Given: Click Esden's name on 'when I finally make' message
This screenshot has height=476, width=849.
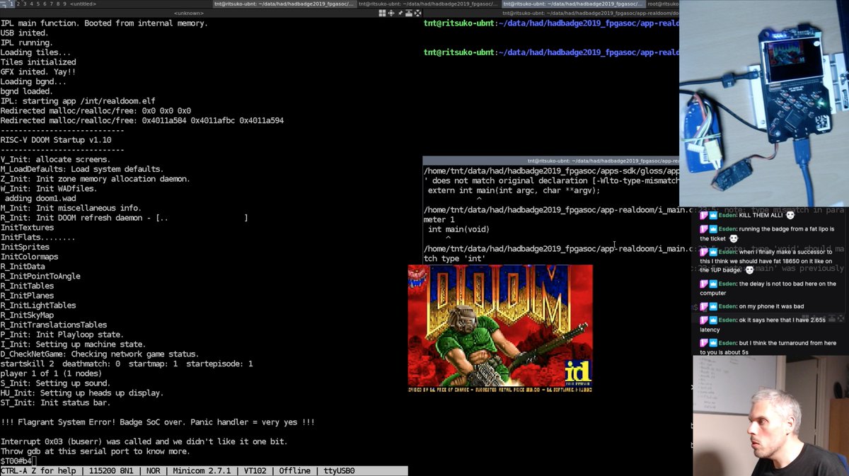Looking at the screenshot, I should (x=728, y=252).
